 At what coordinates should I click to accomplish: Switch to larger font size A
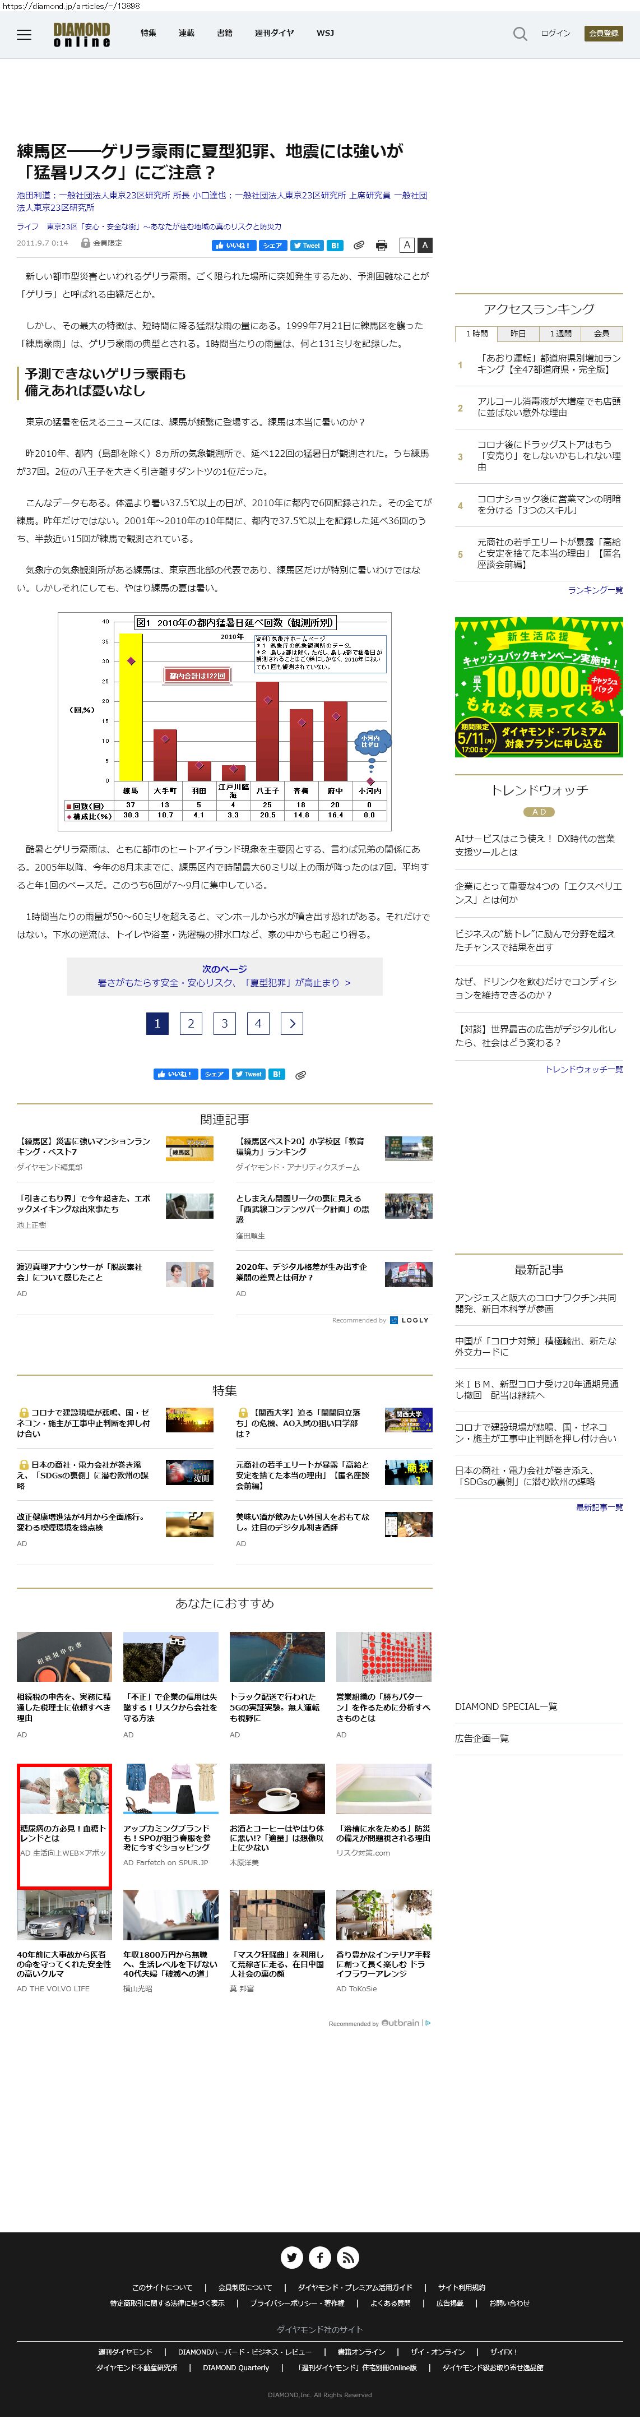(x=425, y=245)
